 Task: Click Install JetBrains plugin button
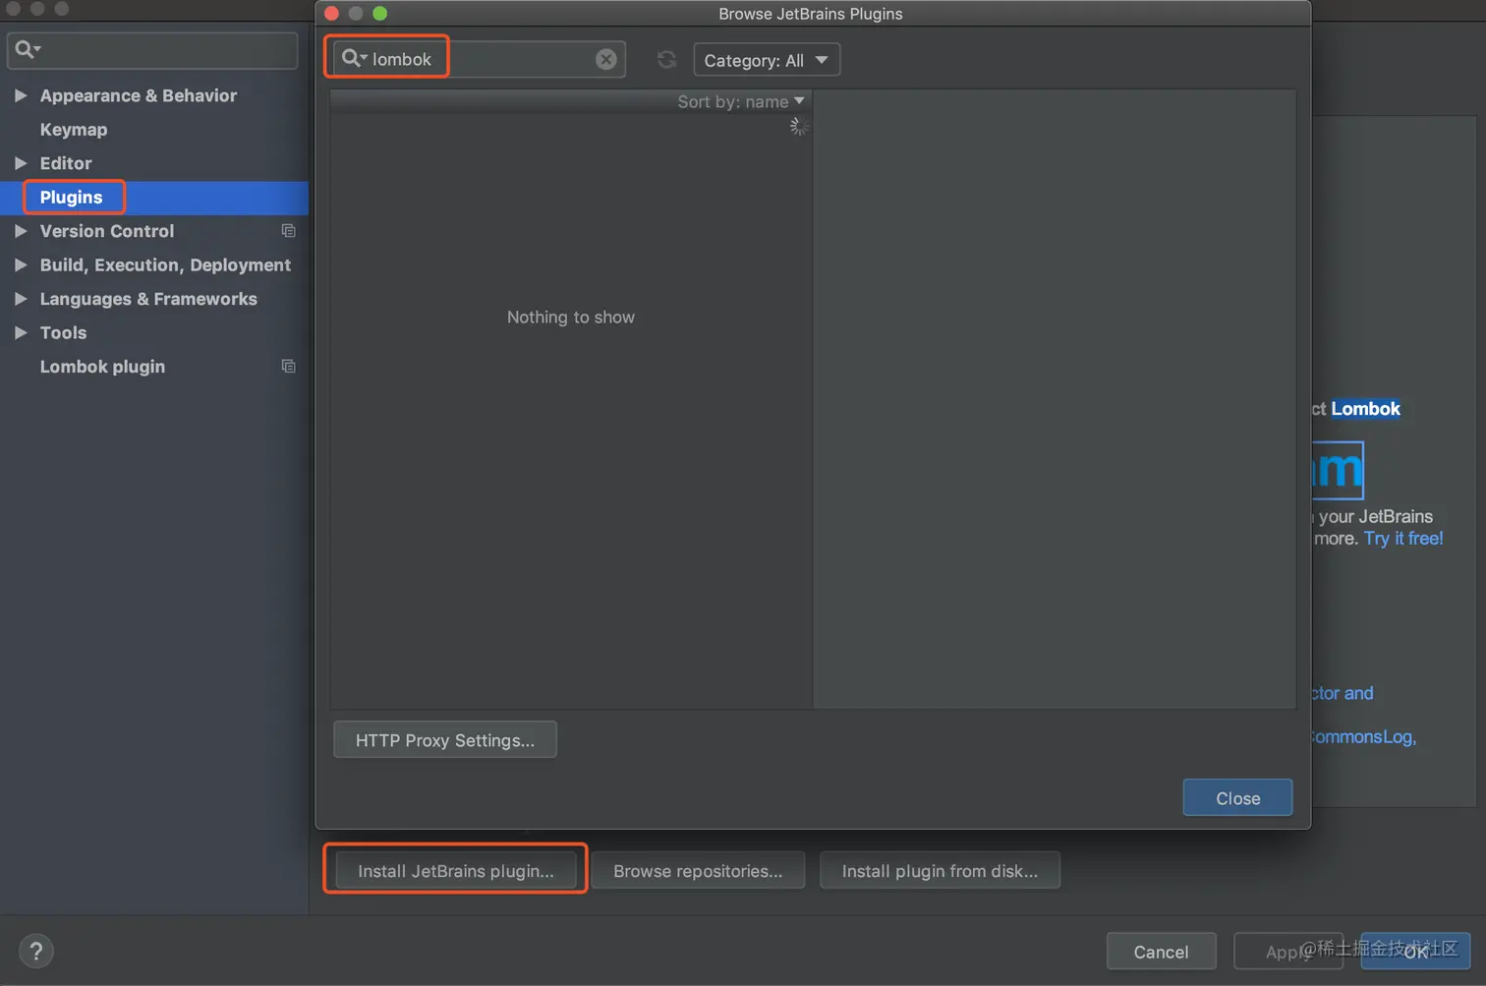pos(456,871)
